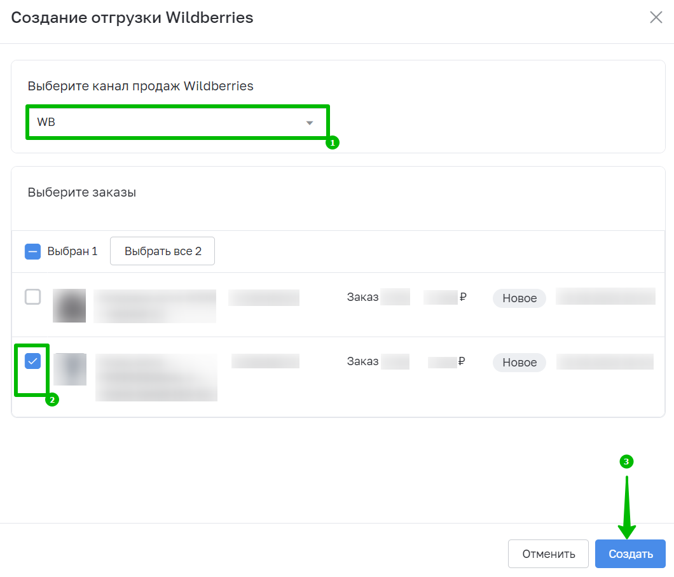Screen dimensions: 674x577
Task: Click the ruble price in the second row
Action: (x=446, y=361)
